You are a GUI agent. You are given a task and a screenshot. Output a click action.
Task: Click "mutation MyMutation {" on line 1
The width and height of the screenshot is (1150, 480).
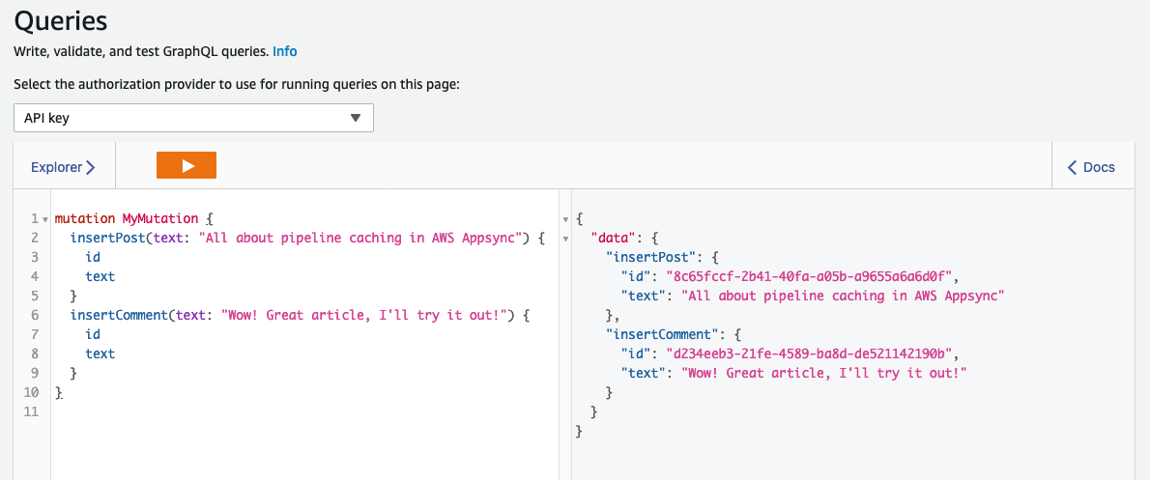pyautogui.click(x=133, y=218)
